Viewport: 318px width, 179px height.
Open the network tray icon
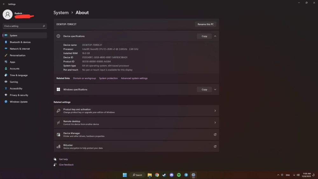(x=294, y=175)
